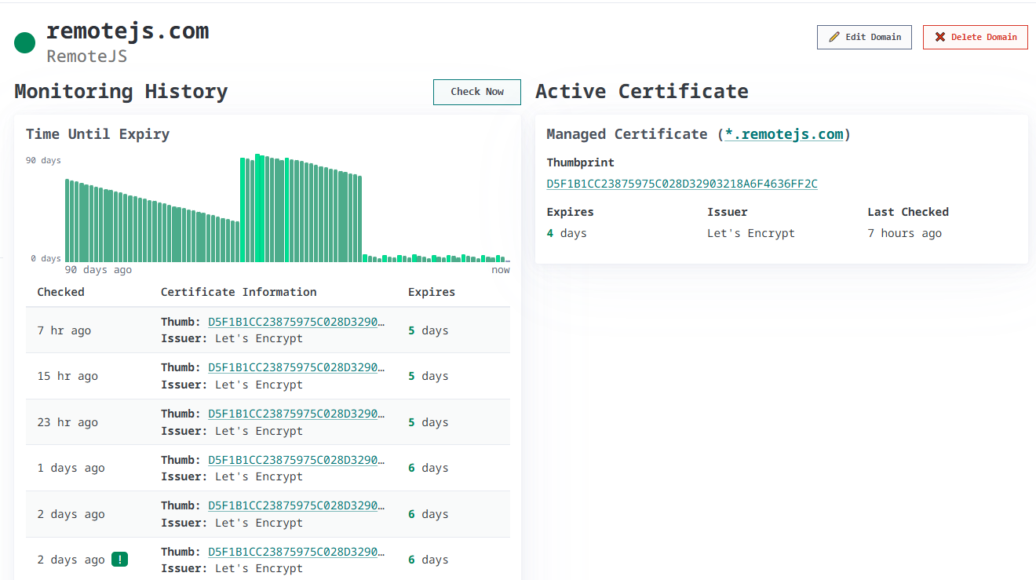Click Issuer value 'Let's Encrypt' in Active Certificate
This screenshot has width=1036, height=580.
(x=751, y=233)
